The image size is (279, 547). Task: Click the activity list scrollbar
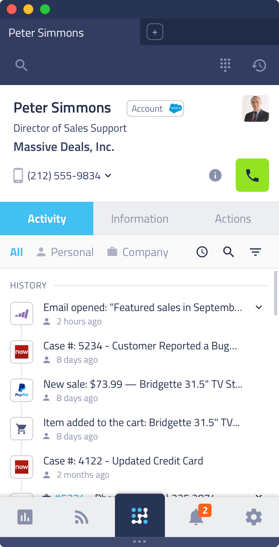coord(275,293)
